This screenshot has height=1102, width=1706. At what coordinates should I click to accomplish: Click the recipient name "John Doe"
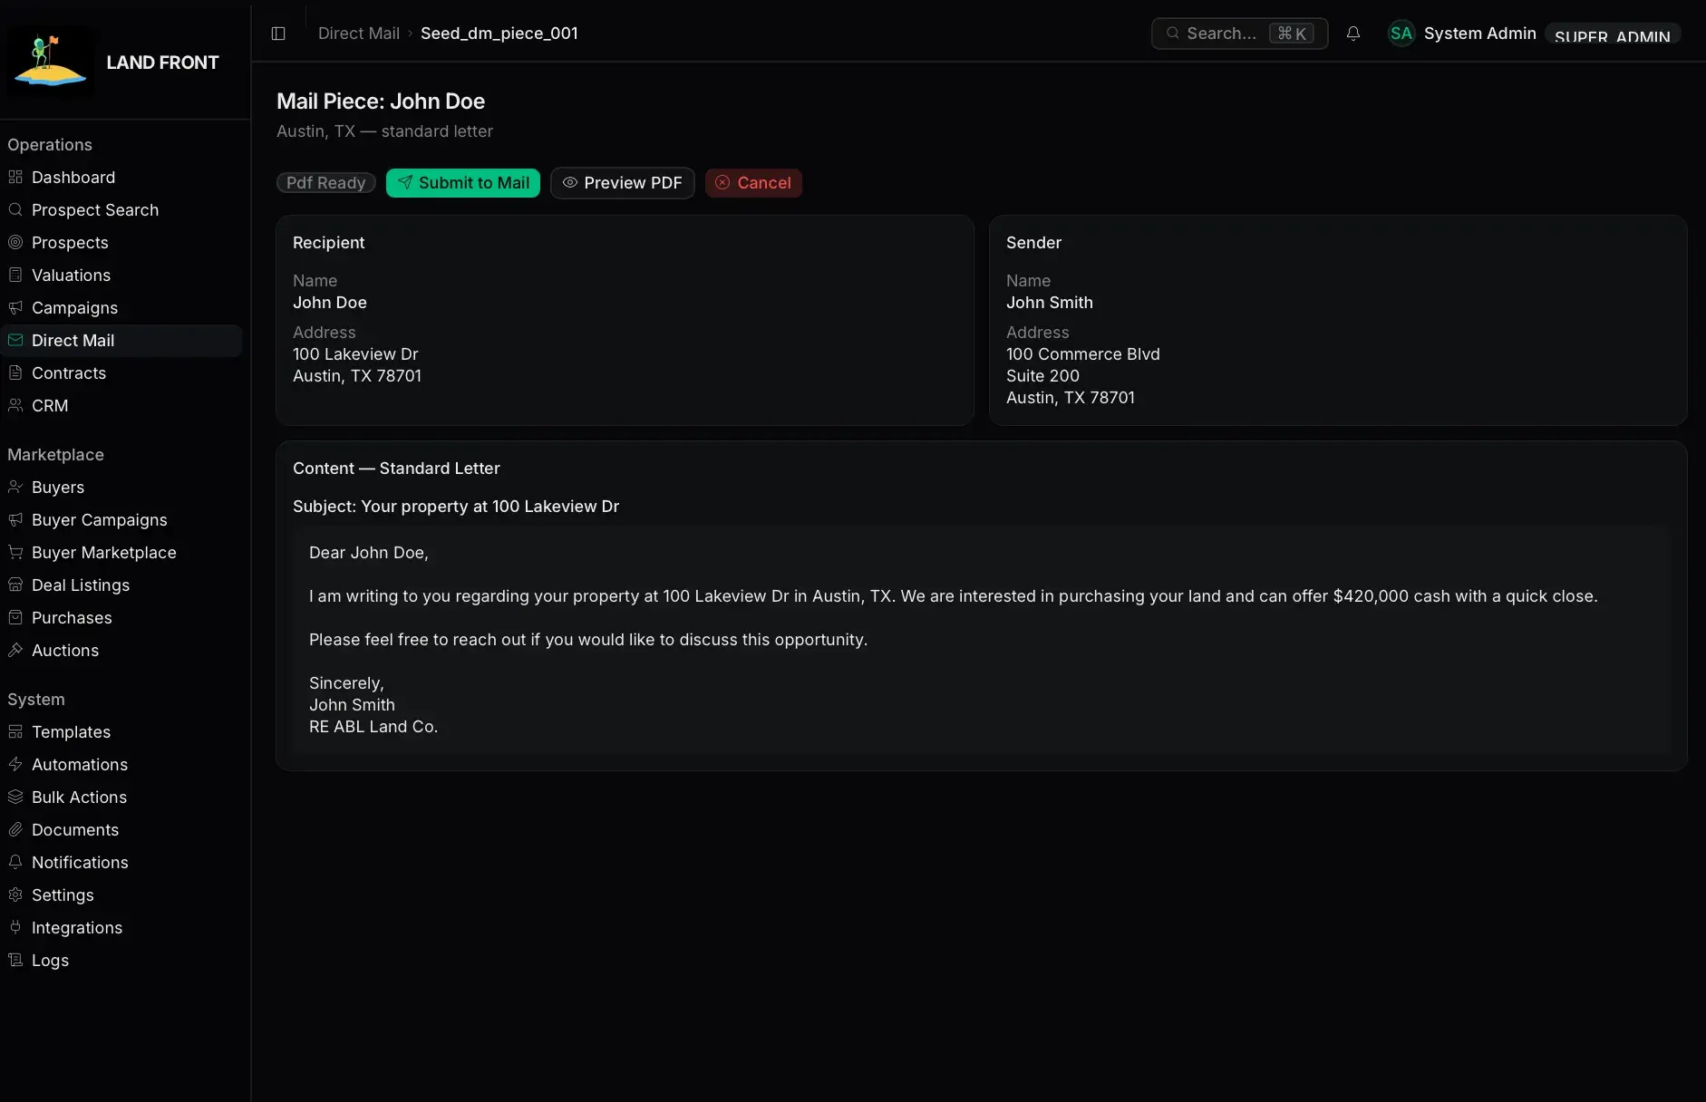coord(329,303)
